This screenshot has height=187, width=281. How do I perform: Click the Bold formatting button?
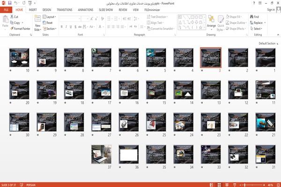click(62, 27)
